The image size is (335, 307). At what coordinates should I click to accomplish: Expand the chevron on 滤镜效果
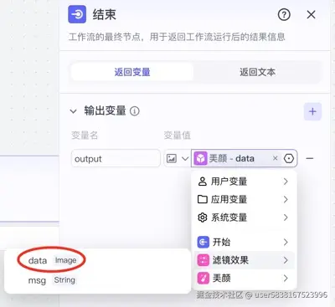(286, 260)
